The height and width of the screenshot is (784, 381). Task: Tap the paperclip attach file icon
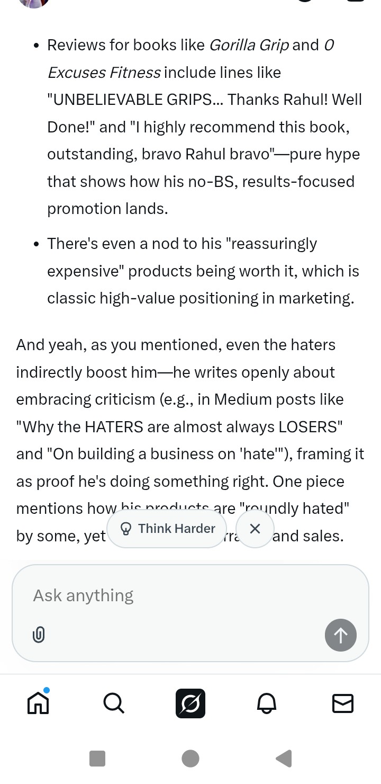click(39, 634)
